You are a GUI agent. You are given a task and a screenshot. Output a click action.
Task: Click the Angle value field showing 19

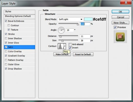(x=70, y=30)
